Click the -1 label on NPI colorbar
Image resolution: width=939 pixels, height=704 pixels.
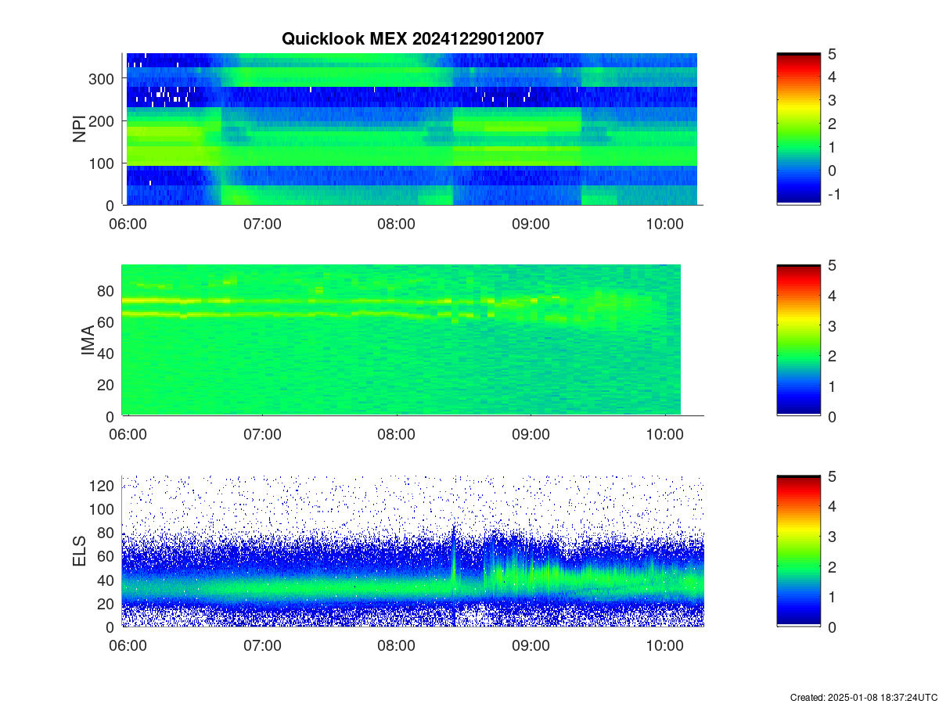pyautogui.click(x=835, y=195)
